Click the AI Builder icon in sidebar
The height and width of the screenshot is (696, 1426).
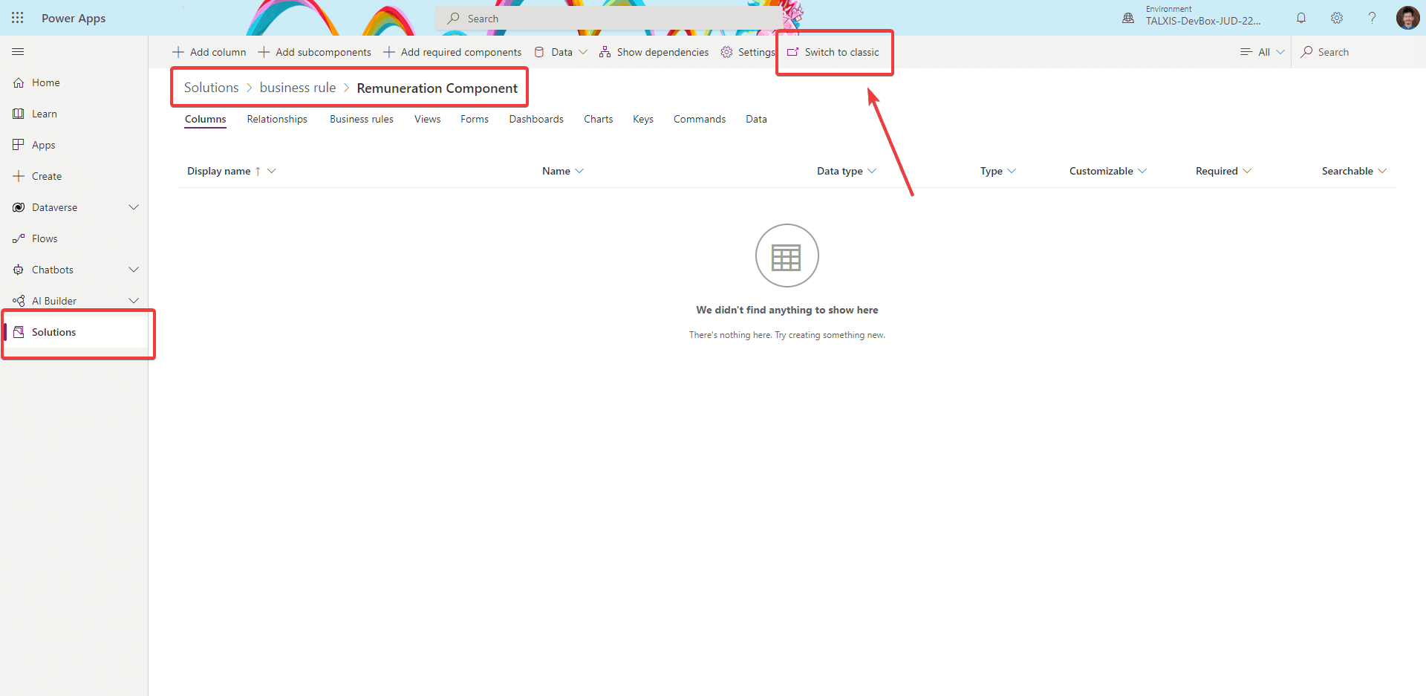[x=19, y=302]
